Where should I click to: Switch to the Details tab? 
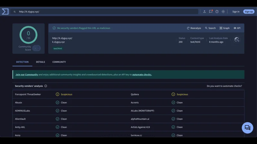point(40,62)
